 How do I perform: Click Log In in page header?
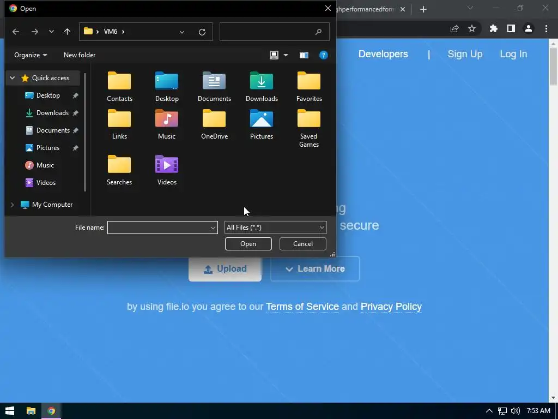point(513,54)
